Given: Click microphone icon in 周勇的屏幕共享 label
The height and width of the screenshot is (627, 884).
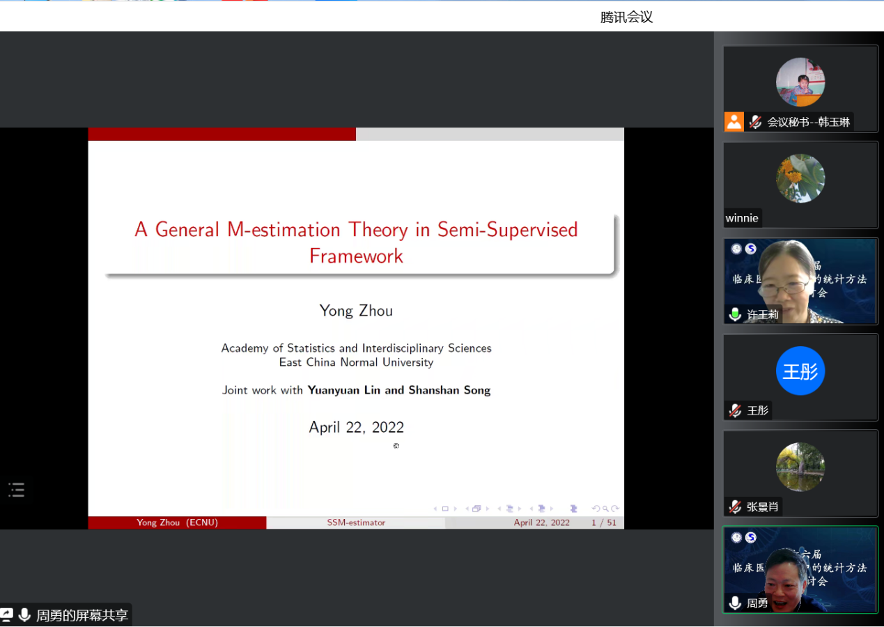Looking at the screenshot, I should pyautogui.click(x=24, y=615).
